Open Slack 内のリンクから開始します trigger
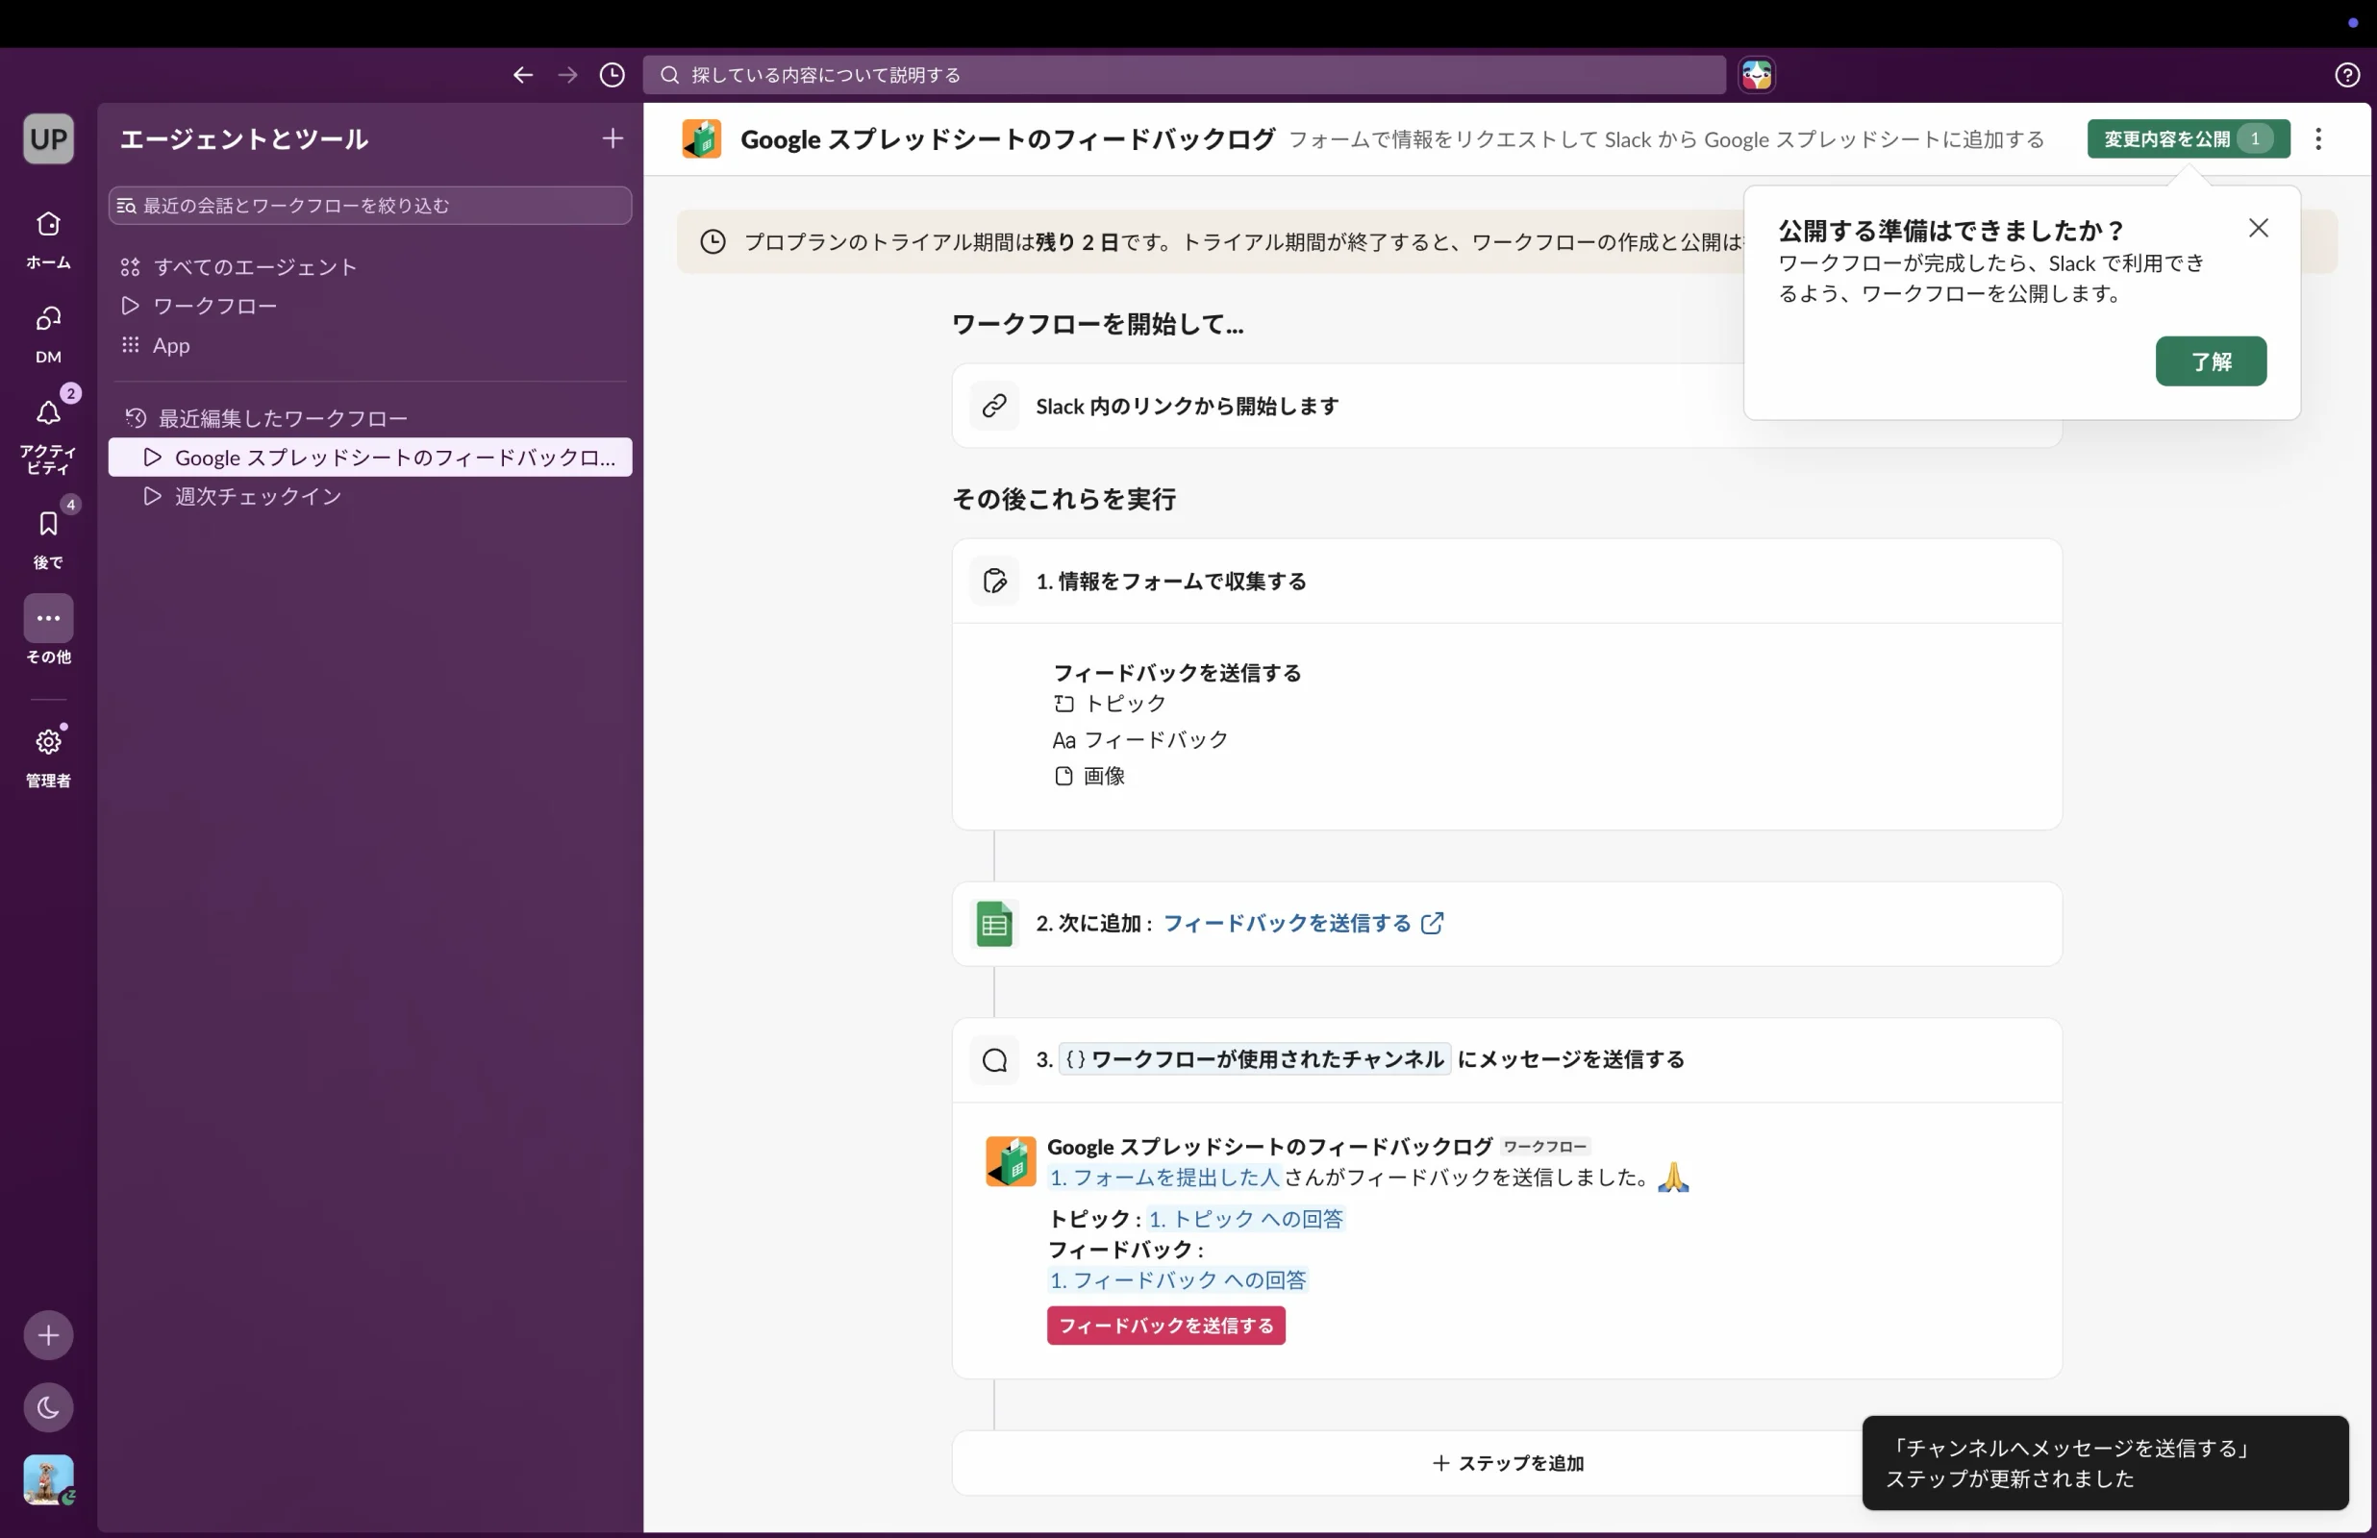 1506,406
